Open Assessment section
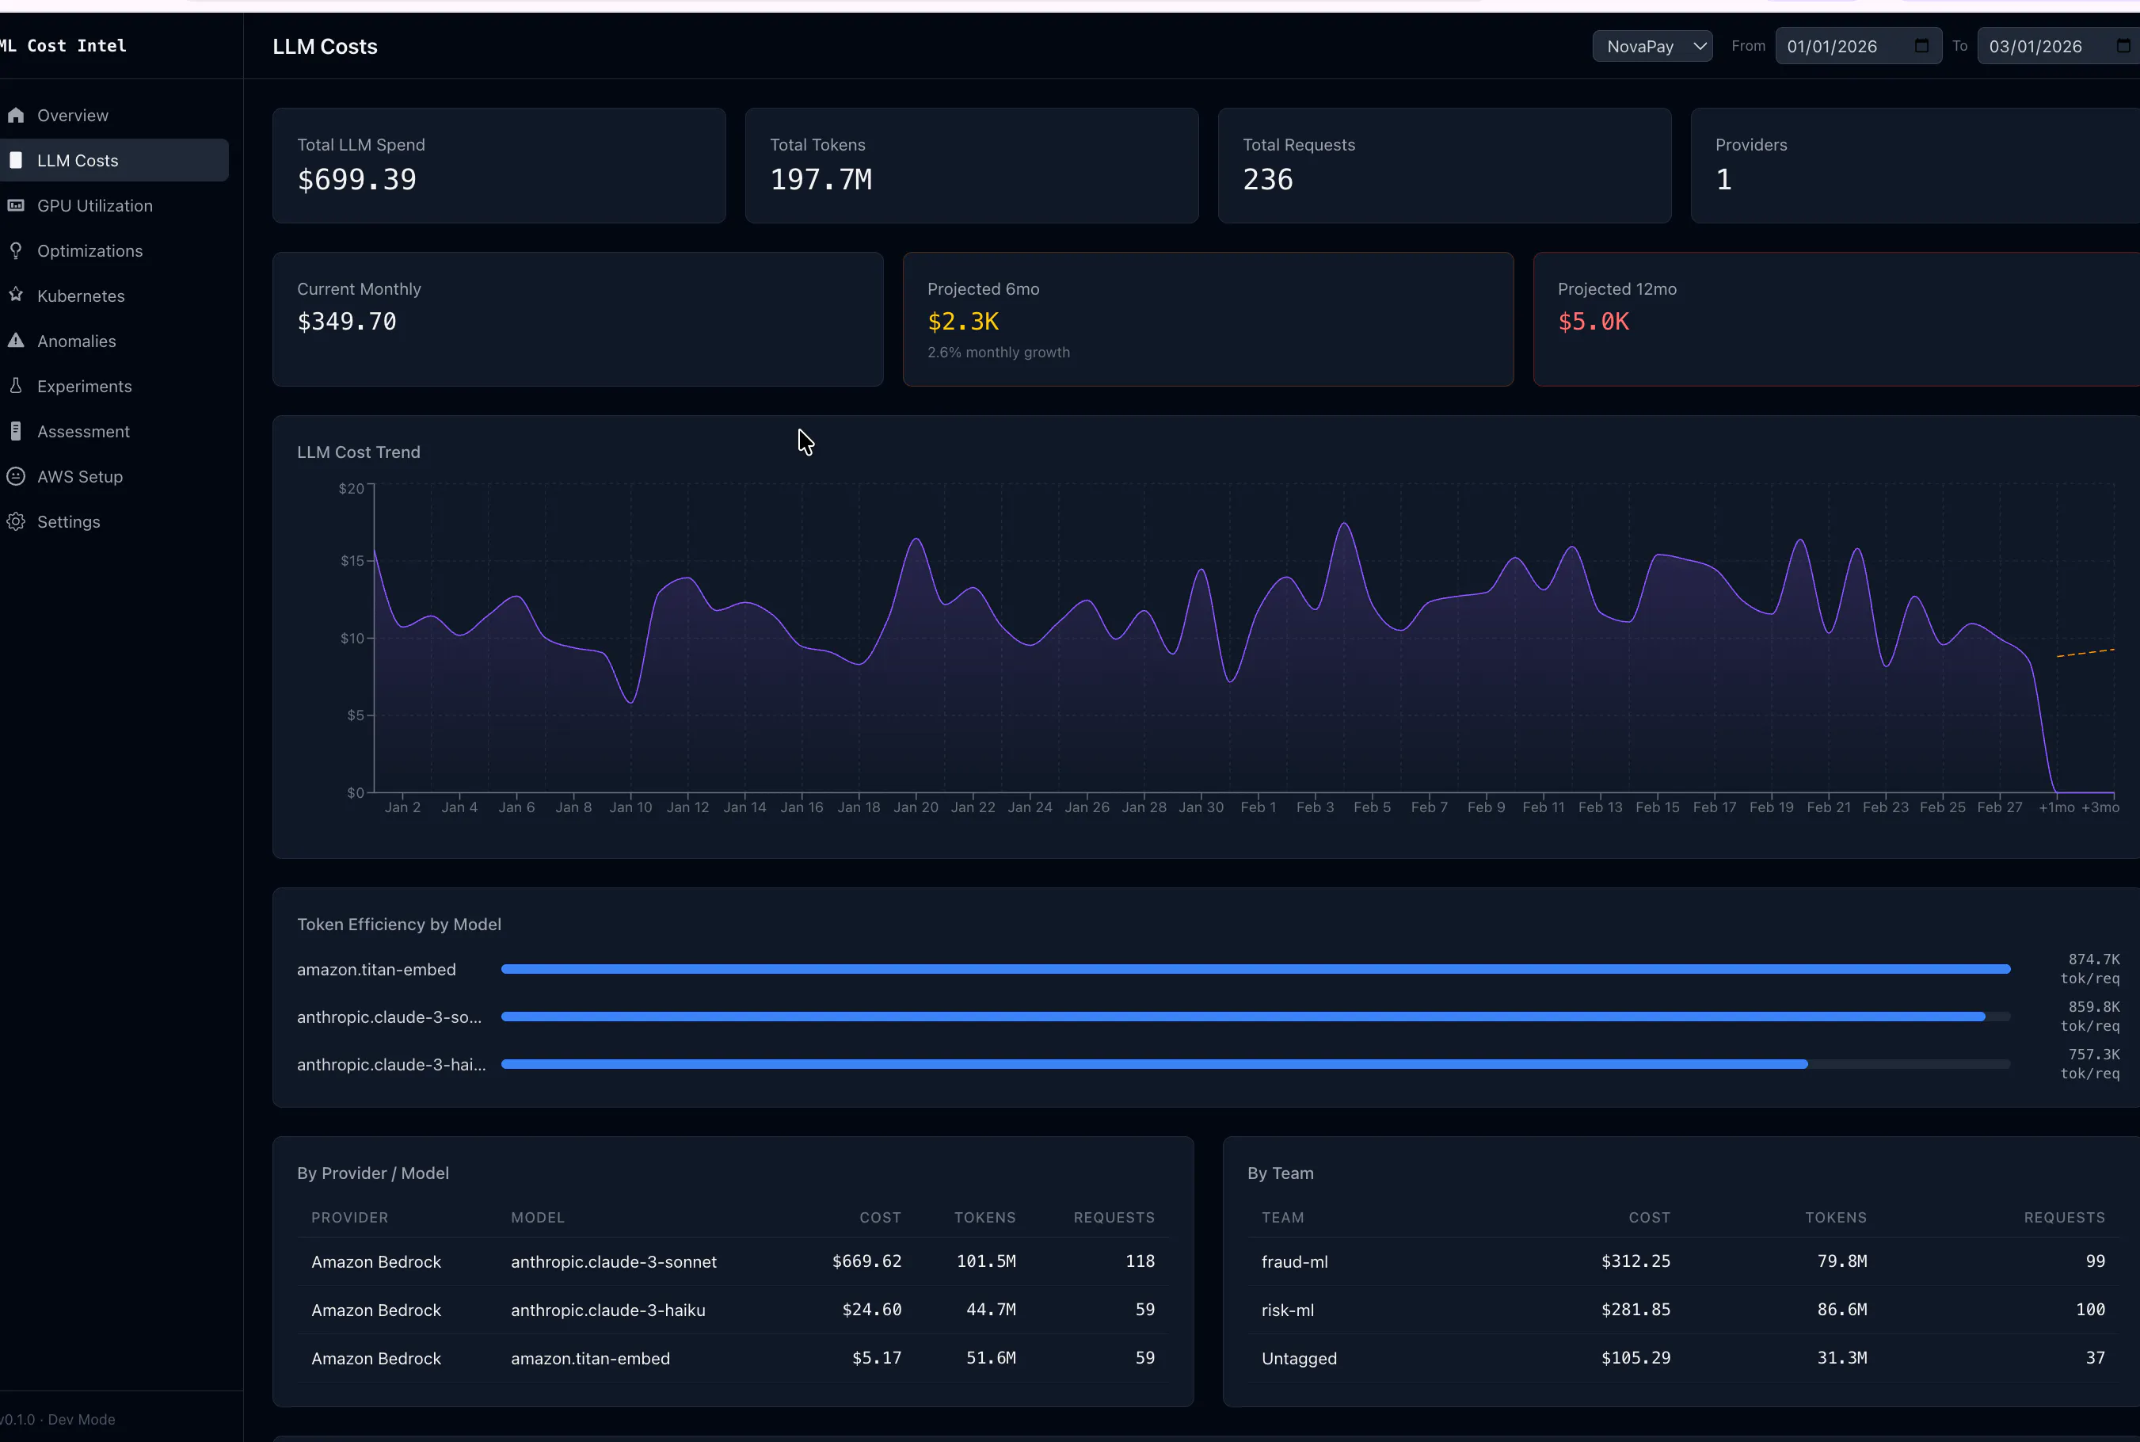 [x=84, y=430]
